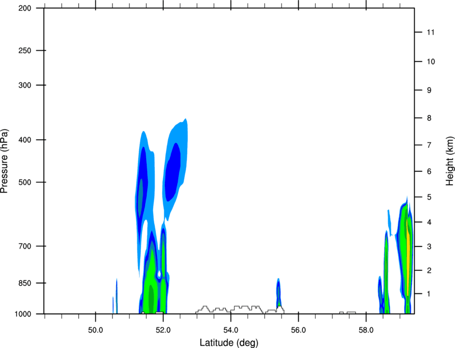The width and height of the screenshot is (455, 348).
Task: Click the 500 pressure tick label
Action: pyautogui.click(x=25, y=182)
